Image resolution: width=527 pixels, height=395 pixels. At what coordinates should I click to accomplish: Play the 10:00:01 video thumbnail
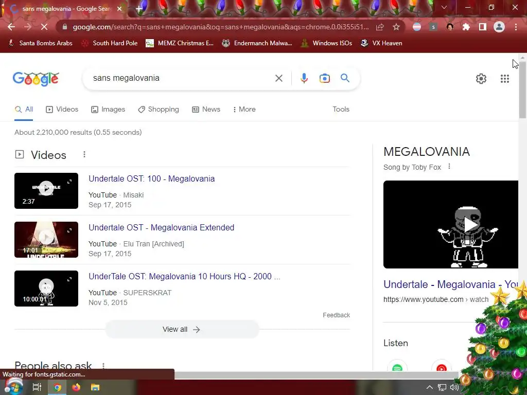click(x=46, y=289)
